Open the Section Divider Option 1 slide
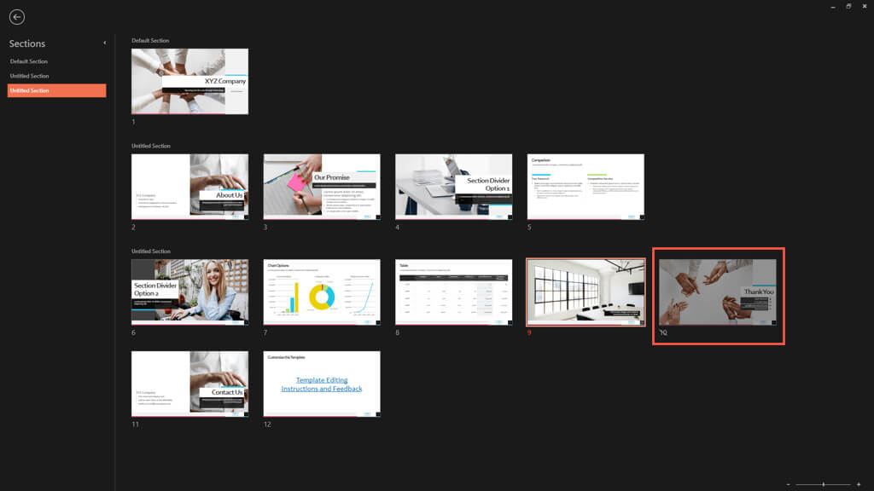The image size is (874, 491). coord(453,187)
